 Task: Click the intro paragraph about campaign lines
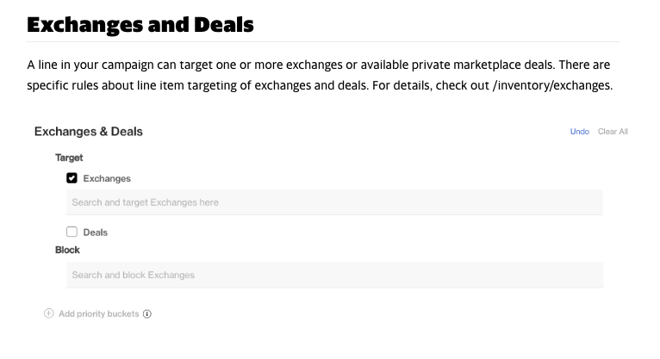click(x=320, y=75)
